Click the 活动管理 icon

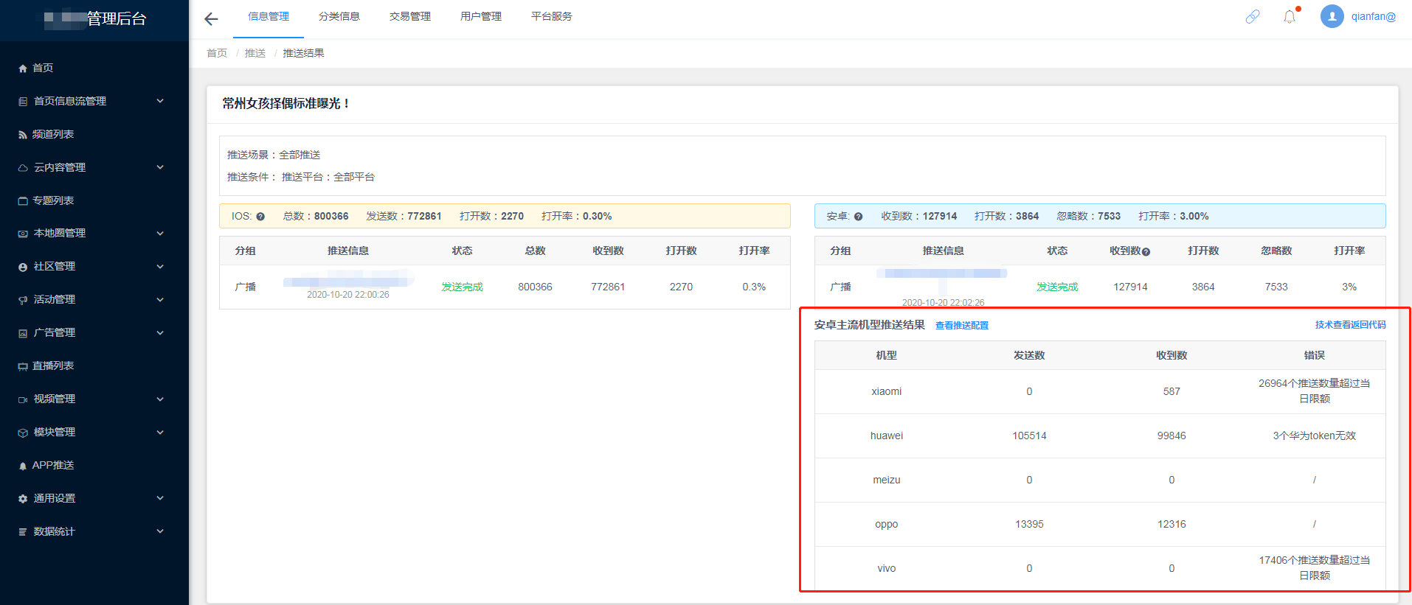point(23,300)
